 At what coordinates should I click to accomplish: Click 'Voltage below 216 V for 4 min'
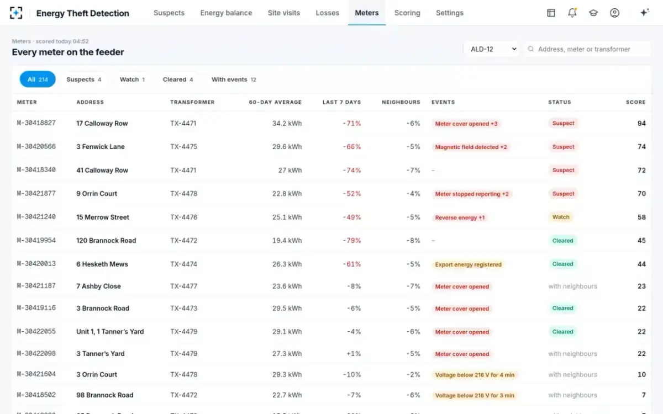pyautogui.click(x=475, y=375)
